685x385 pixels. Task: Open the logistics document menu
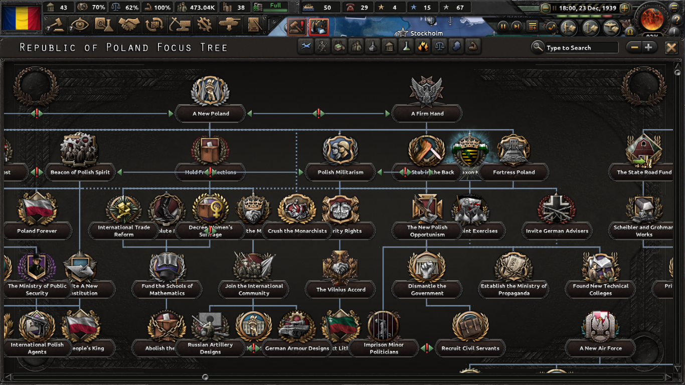[x=255, y=24]
